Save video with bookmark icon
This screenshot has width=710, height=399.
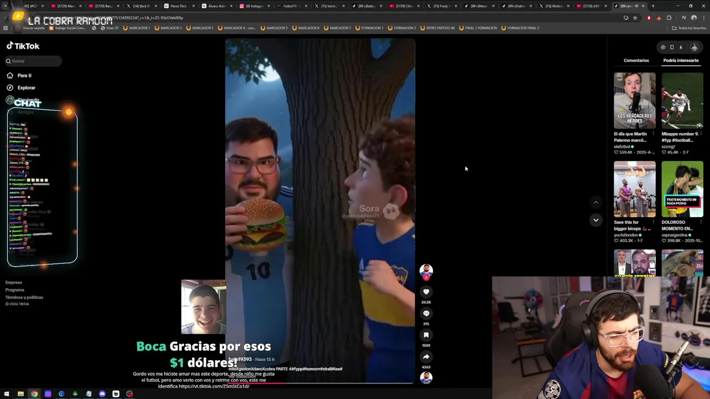click(426, 335)
